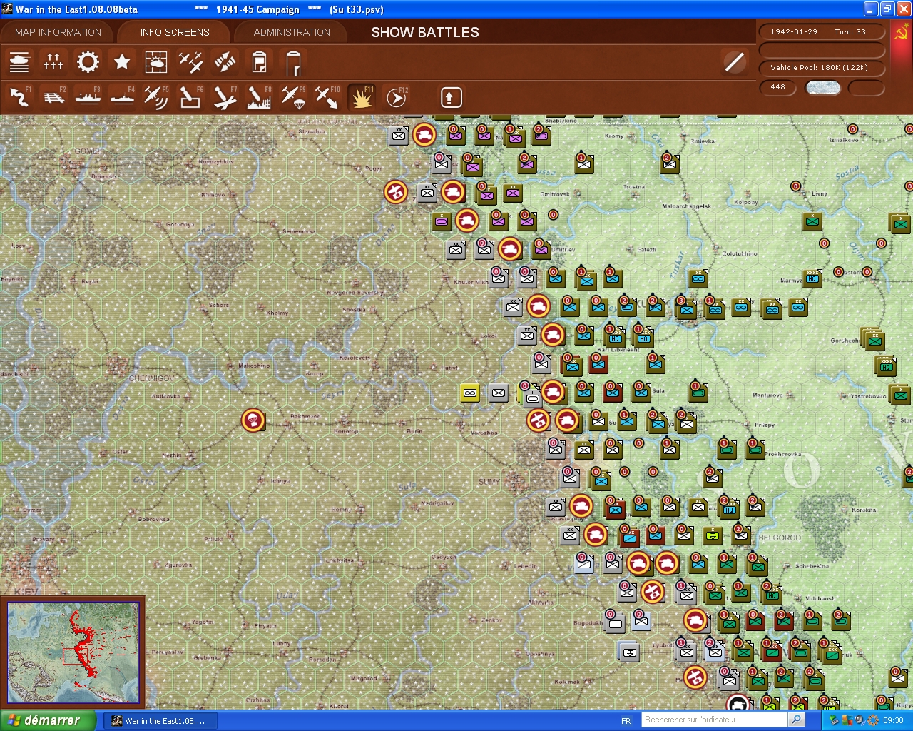Click the SUMY city label on map
913x731 pixels.
click(x=489, y=482)
